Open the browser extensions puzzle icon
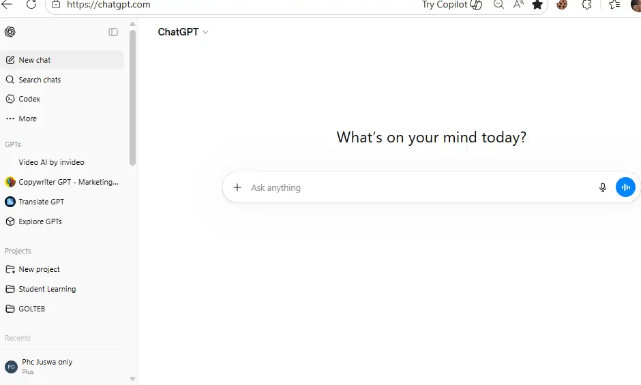 pyautogui.click(x=586, y=5)
